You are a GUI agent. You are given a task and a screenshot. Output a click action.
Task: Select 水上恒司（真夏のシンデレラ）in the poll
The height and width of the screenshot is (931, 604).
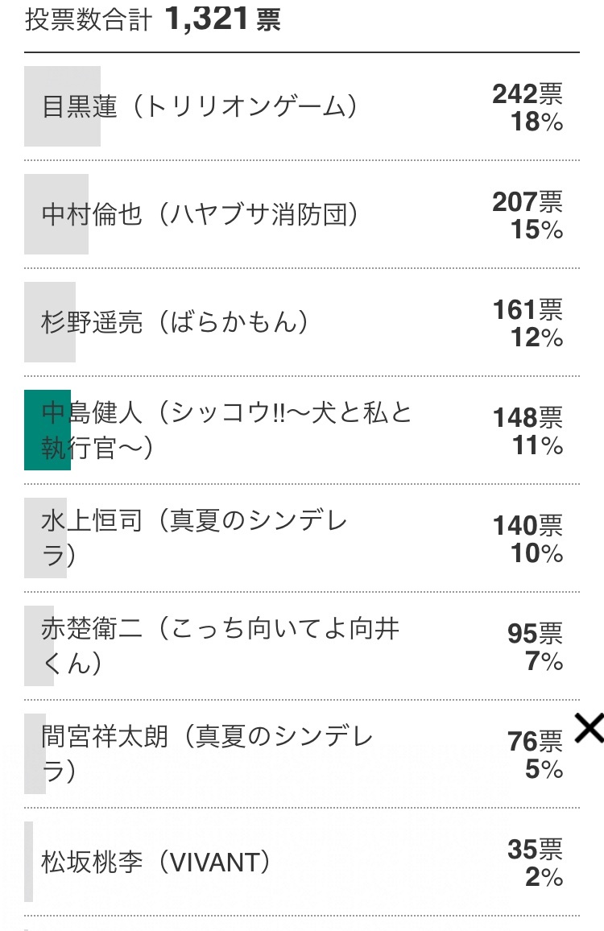click(193, 538)
